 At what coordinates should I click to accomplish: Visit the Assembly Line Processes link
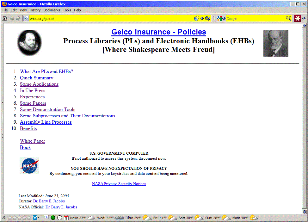[46, 122]
